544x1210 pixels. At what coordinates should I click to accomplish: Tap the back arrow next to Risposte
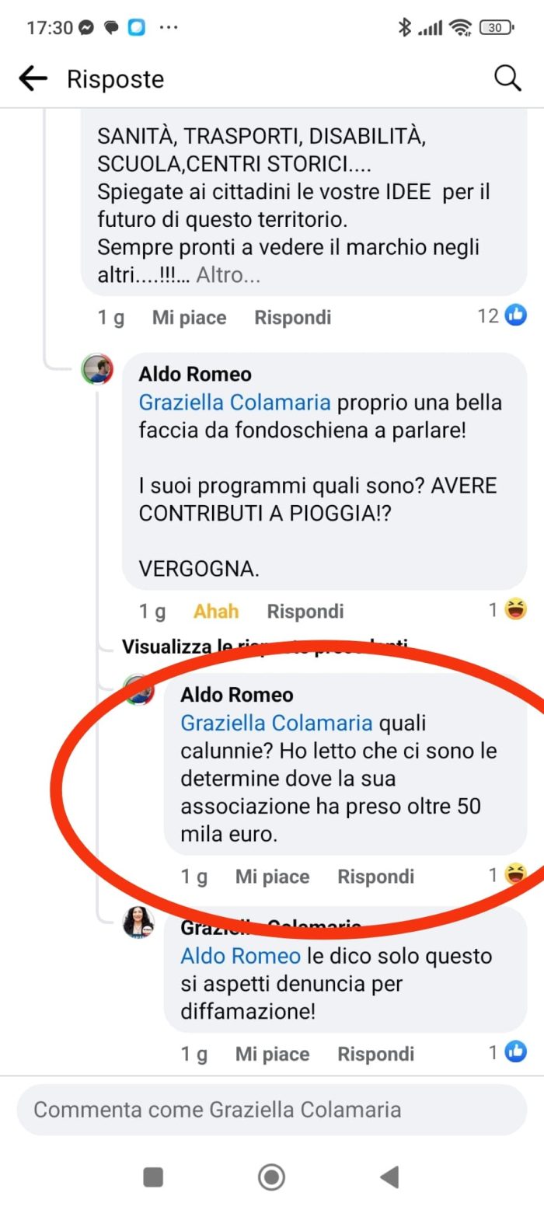tap(33, 78)
